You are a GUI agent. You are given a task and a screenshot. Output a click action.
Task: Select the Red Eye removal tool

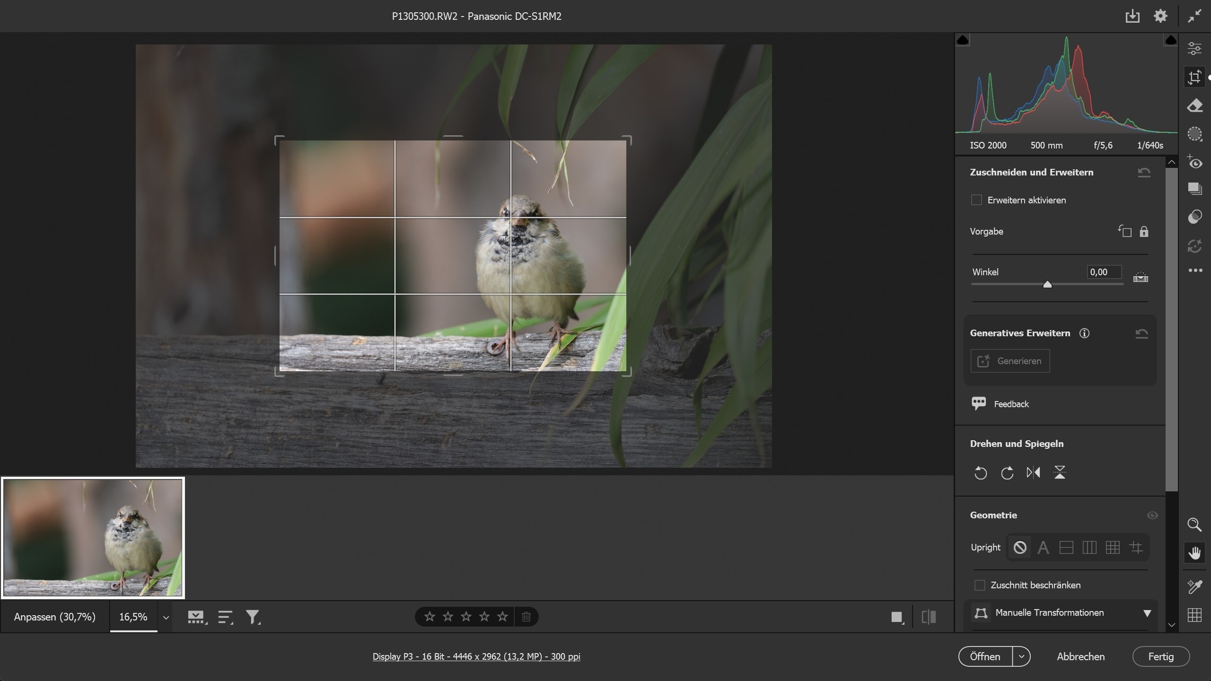(1195, 162)
